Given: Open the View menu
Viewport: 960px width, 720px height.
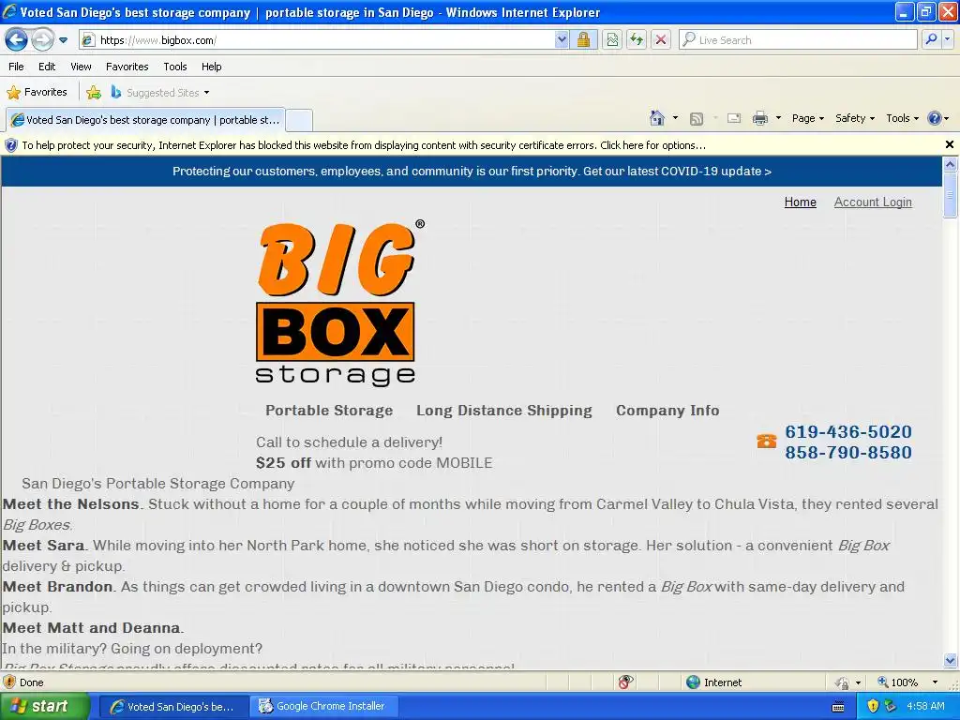Looking at the screenshot, I should (x=81, y=67).
